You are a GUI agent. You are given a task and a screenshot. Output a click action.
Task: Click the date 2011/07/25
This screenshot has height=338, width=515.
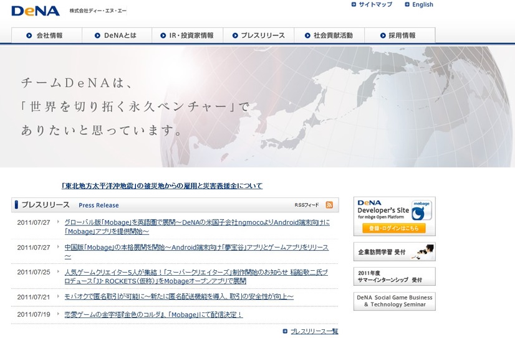(34, 272)
